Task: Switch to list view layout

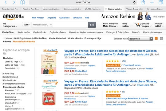Action: point(156,38)
